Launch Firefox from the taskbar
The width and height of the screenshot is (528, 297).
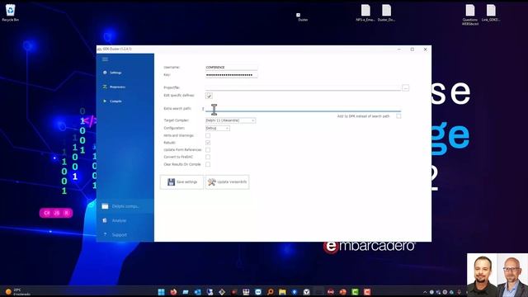[173, 291]
